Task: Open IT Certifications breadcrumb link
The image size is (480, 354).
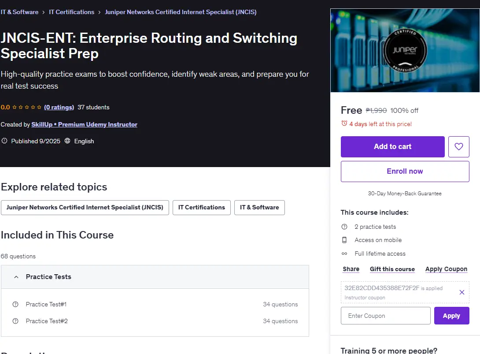Action: pos(72,12)
